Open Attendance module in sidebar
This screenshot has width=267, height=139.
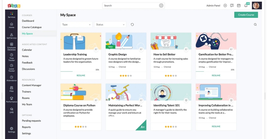click(x=11, y=78)
